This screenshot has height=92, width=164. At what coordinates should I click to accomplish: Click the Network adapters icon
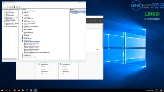pyautogui.click(x=23, y=29)
